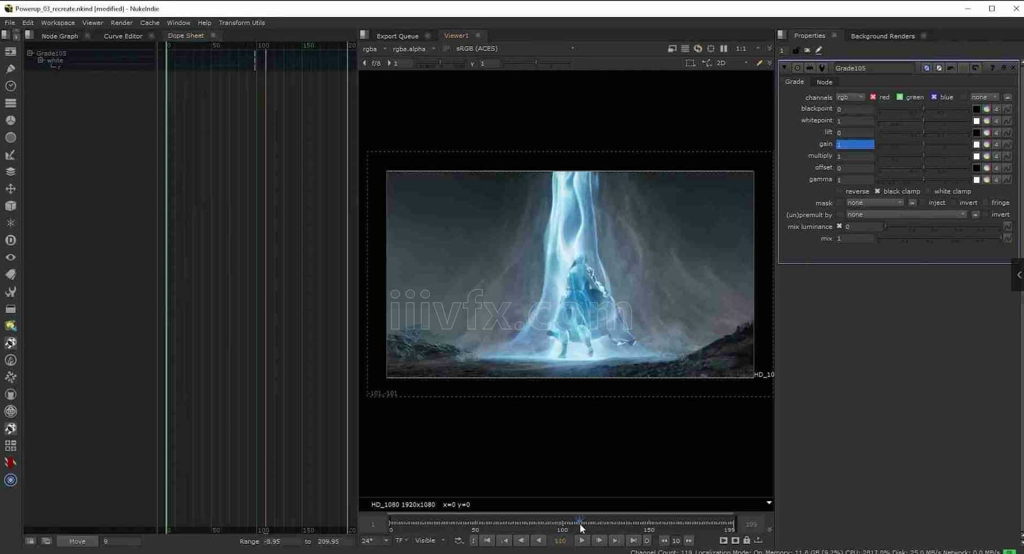Open the Render menu
This screenshot has height=554, width=1024.
[x=121, y=23]
